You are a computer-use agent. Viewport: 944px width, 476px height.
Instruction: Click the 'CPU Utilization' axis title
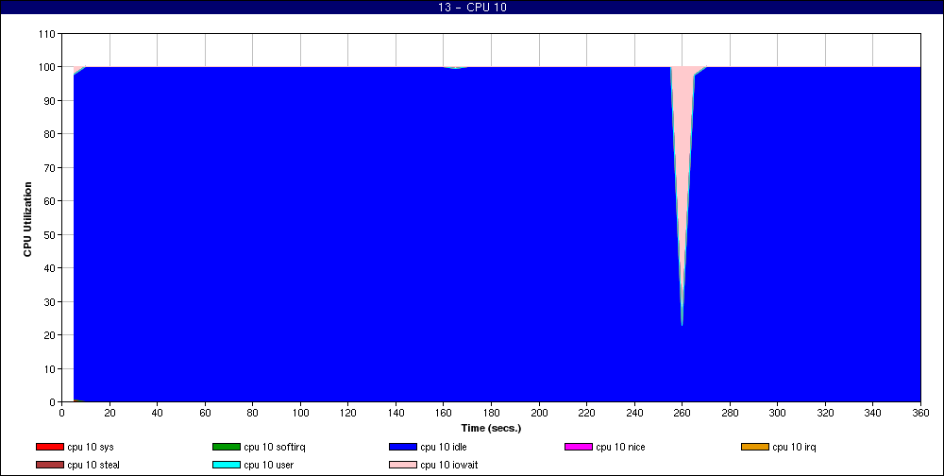[x=27, y=219]
